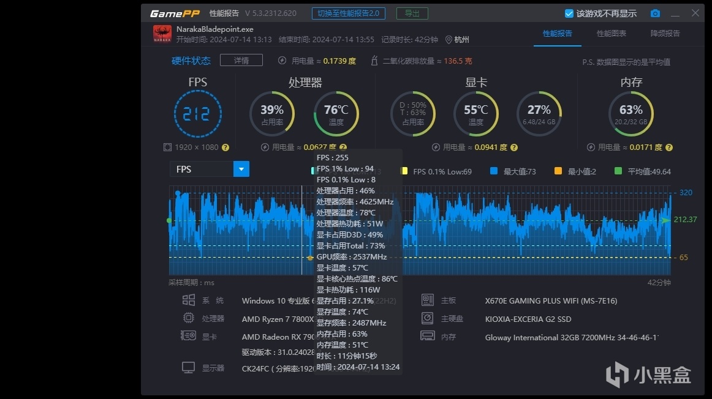Screen dimensions: 712x399
Task: Click the processor 76℃ temperature gauge
Action: click(336, 114)
